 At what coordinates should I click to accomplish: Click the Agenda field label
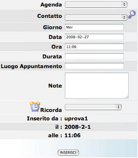tap(51, 5)
